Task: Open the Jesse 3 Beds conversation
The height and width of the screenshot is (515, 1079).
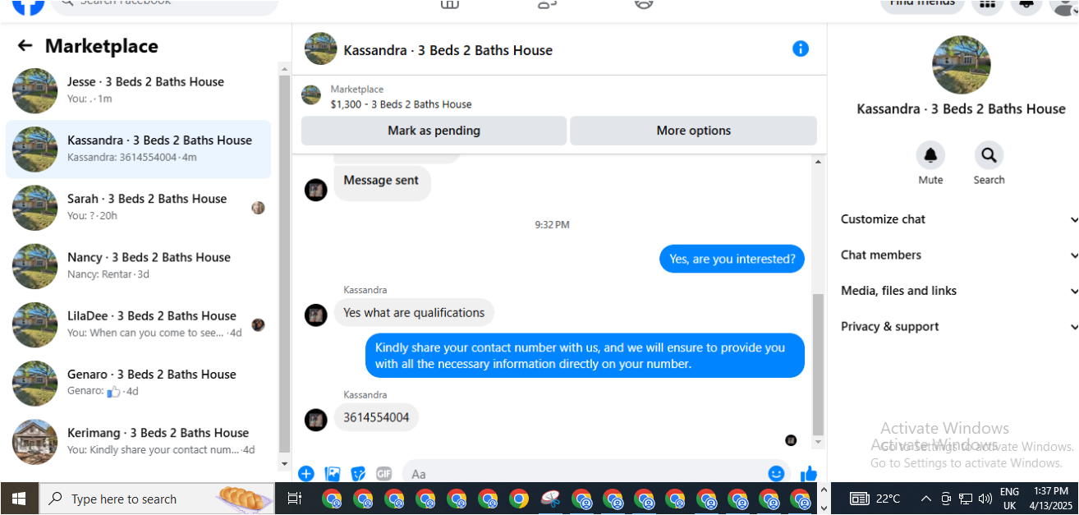Action: (139, 90)
